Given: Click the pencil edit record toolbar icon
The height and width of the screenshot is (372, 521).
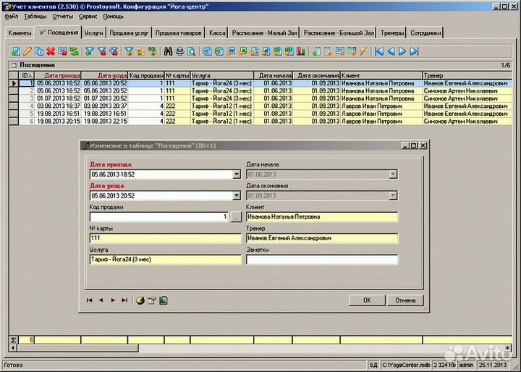Looking at the screenshot, I should [27, 51].
